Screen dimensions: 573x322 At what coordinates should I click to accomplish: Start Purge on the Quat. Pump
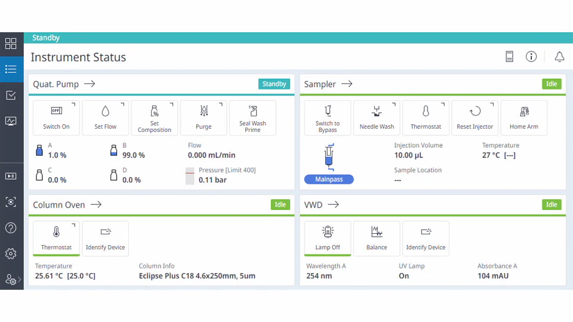pyautogui.click(x=204, y=118)
